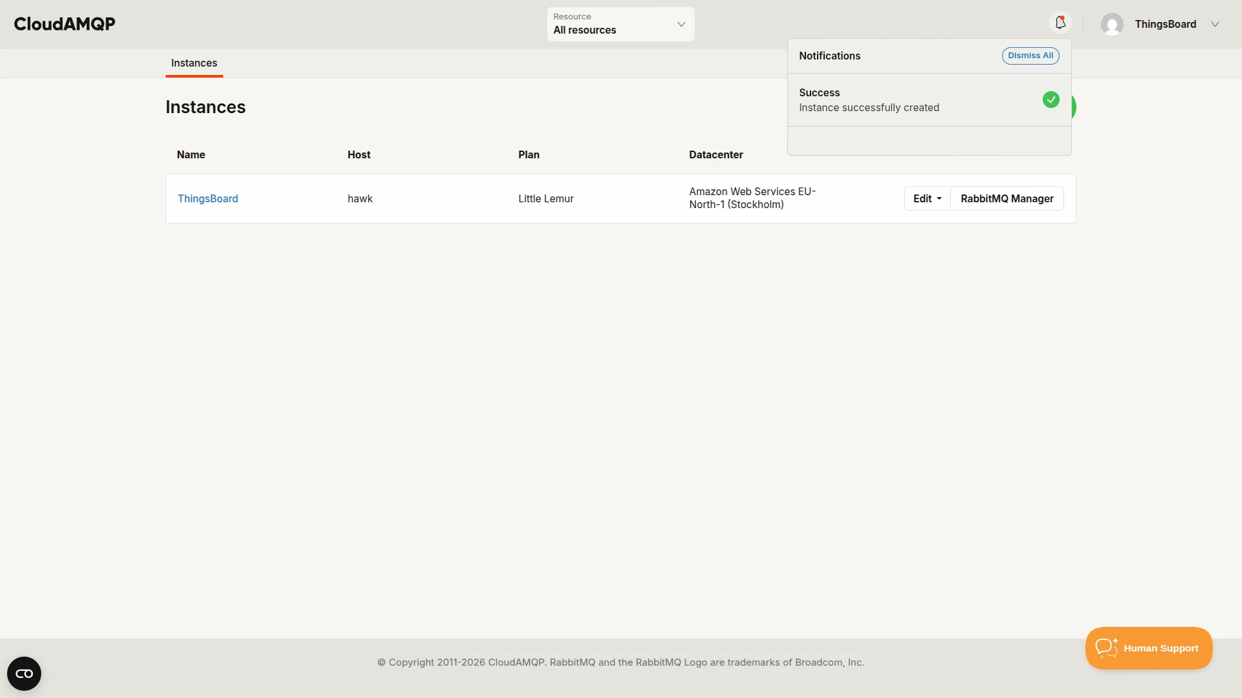This screenshot has height=698, width=1242.
Task: Click the Amazon Web Services EU-North-1 datacenter cell
Action: (x=752, y=198)
